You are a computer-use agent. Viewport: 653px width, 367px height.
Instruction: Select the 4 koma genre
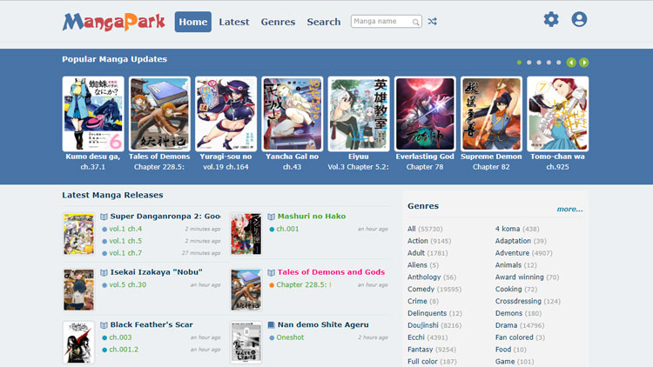[x=508, y=229]
